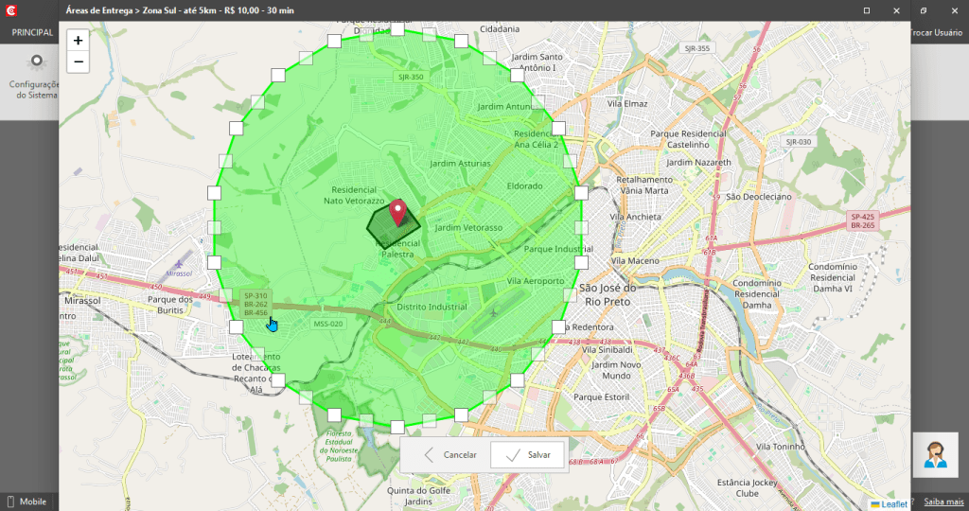Image resolution: width=969 pixels, height=511 pixels.
Task: Click the application logo in title bar
Action: [x=10, y=10]
